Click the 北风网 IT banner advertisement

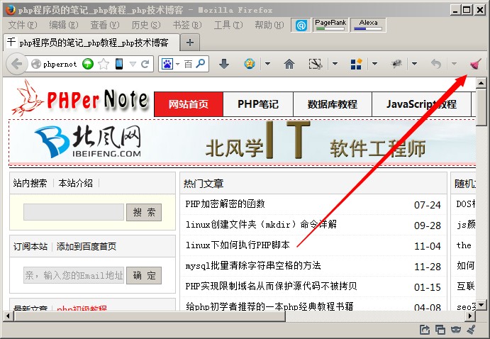[243, 143]
